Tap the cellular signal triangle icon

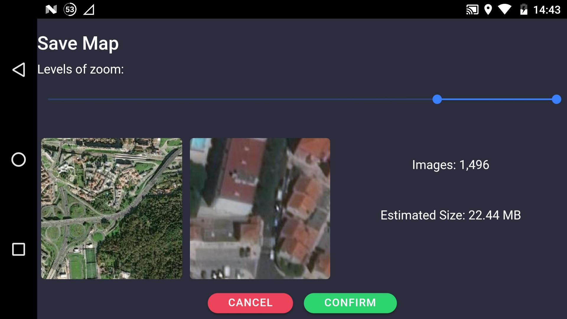(x=89, y=10)
